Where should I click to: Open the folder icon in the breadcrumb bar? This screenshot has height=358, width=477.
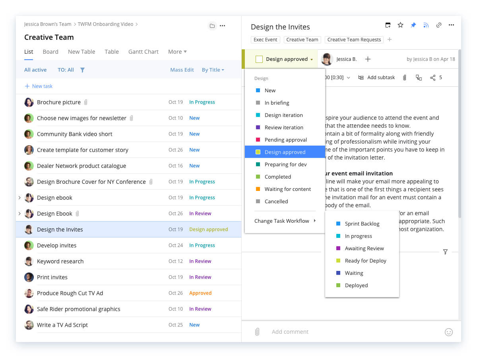[x=212, y=25]
